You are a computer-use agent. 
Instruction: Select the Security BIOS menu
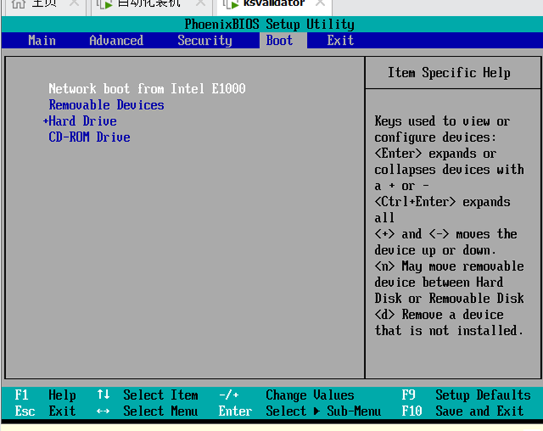[204, 41]
